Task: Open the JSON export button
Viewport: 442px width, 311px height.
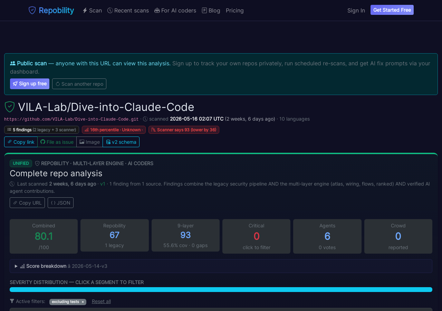Action: 60,202
